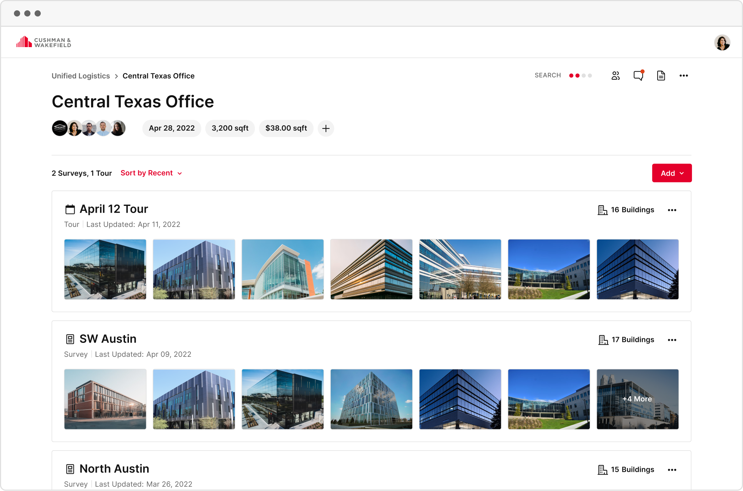Viewport: 743px width, 491px height.
Task: Open the team members icon
Action: 615,76
